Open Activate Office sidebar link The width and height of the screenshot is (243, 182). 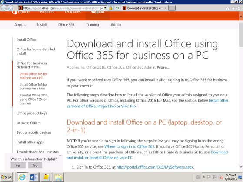pyautogui.click(x=28, y=123)
